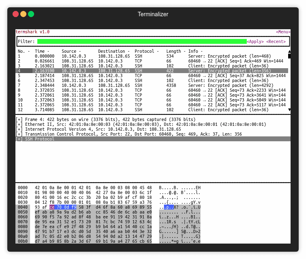This screenshot has width=306, height=259.
Task: Click hex offset row 0000
Action: click(x=23, y=188)
